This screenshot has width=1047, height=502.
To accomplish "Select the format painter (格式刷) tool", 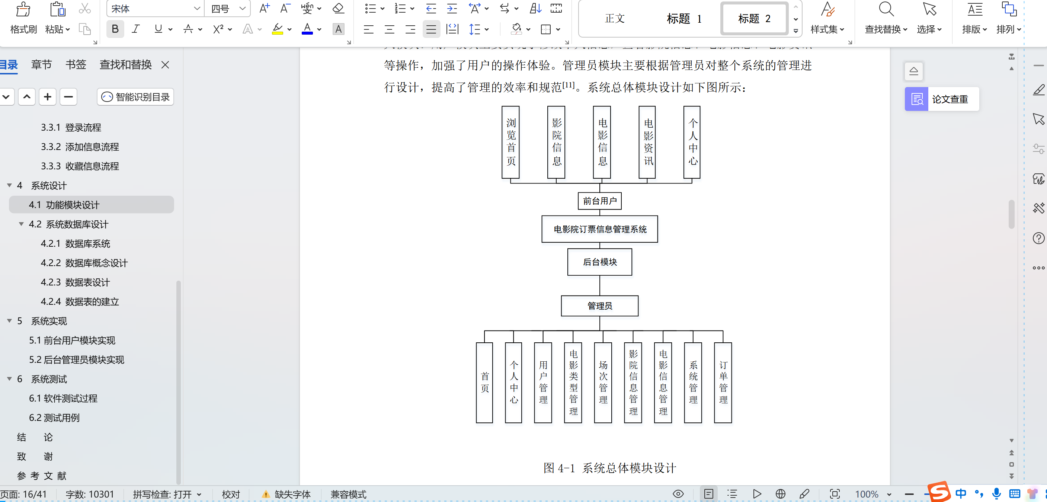I will pyautogui.click(x=23, y=18).
